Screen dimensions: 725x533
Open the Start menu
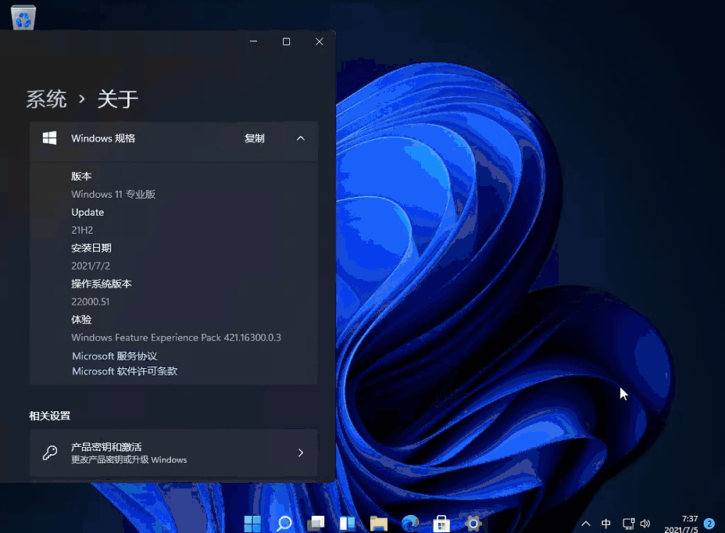252,523
